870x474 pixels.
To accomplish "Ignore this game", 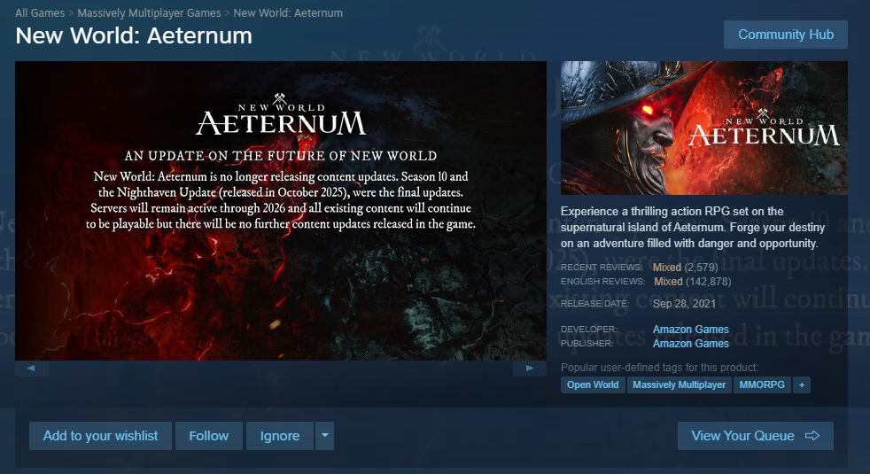I will coord(280,436).
